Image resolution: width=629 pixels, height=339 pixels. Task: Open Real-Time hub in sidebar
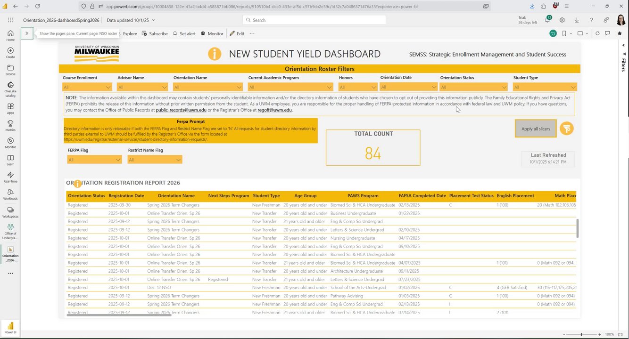(x=10, y=178)
